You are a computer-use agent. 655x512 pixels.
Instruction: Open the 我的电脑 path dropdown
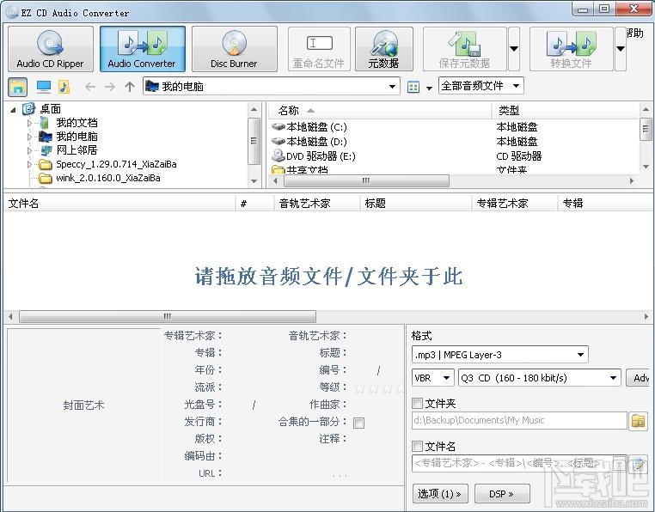point(392,87)
